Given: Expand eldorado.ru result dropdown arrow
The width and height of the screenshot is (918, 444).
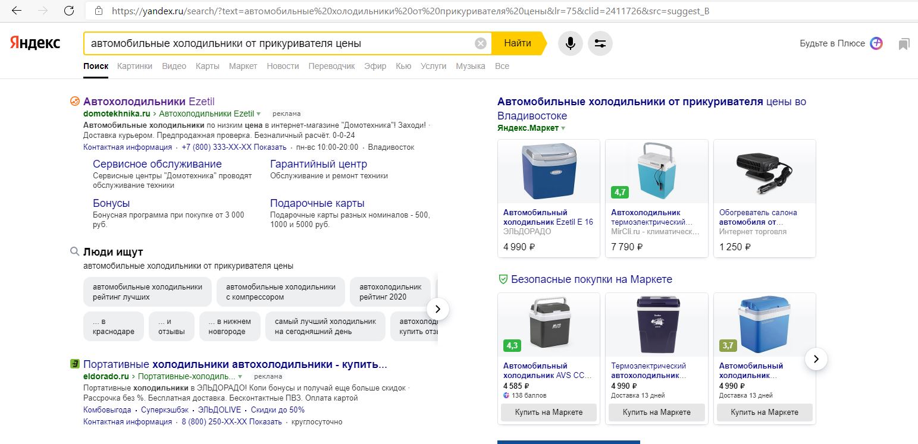Looking at the screenshot, I should point(240,377).
